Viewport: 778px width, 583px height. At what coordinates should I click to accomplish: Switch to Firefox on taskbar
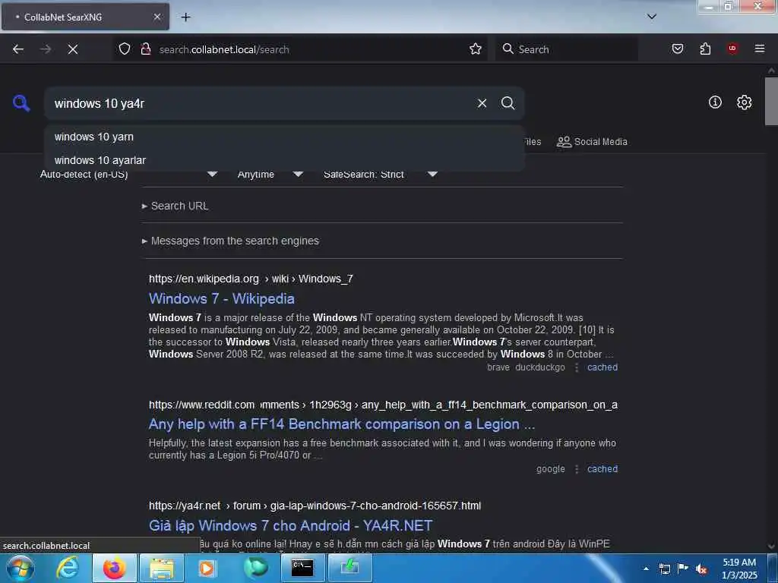[114, 568]
